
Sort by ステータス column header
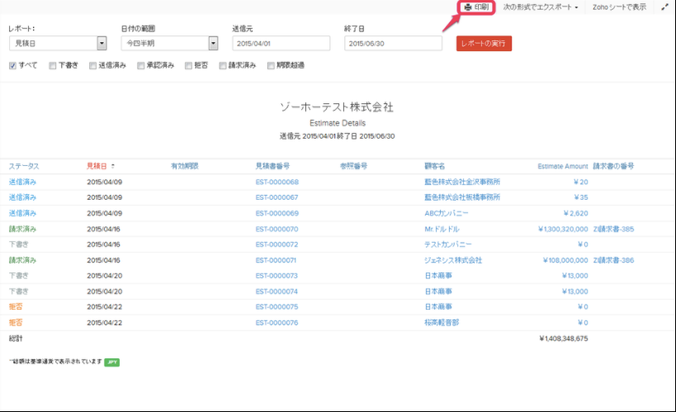click(x=24, y=166)
